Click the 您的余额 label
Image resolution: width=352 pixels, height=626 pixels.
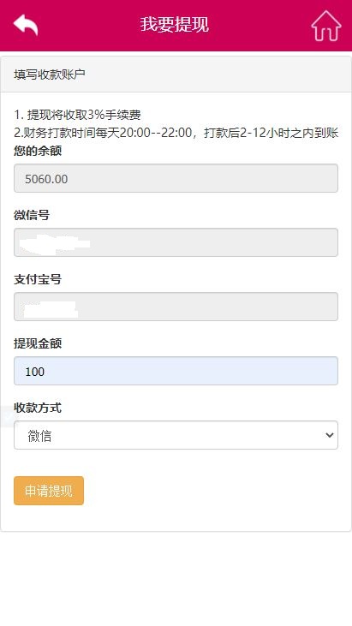click(x=38, y=152)
